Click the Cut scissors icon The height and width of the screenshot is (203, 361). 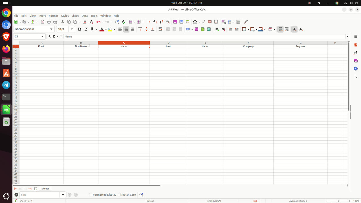[x=63, y=22]
